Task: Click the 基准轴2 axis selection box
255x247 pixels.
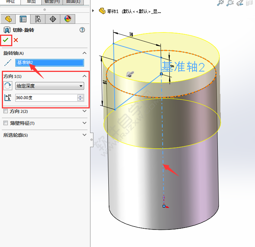Action: 50,63
